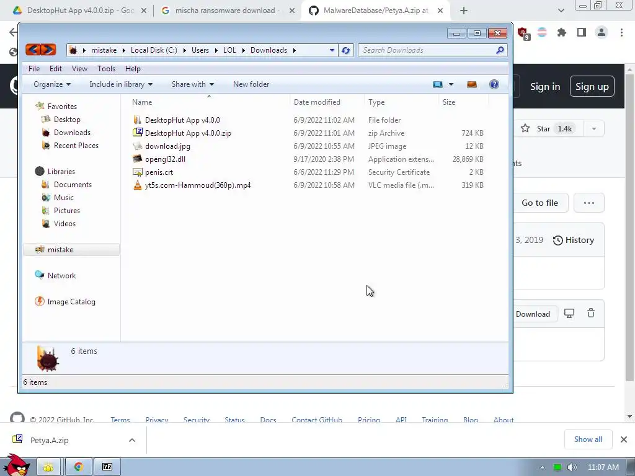Refresh the Downloads folder address bar
The image size is (635, 476).
click(345, 50)
